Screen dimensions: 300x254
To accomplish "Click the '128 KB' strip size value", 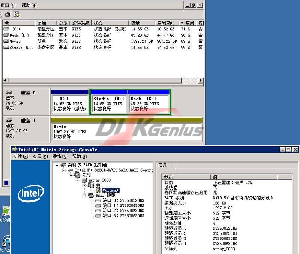I will point(220,203).
